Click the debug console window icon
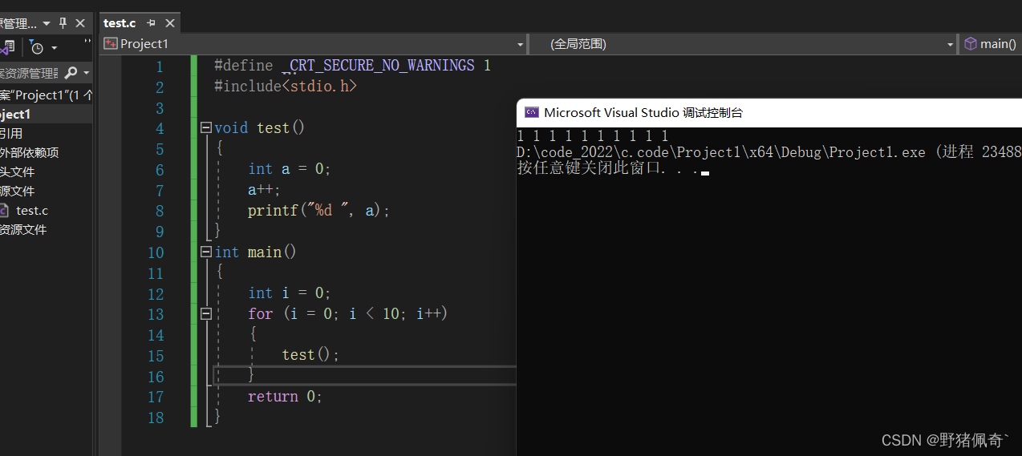1022x456 pixels. coord(531,113)
